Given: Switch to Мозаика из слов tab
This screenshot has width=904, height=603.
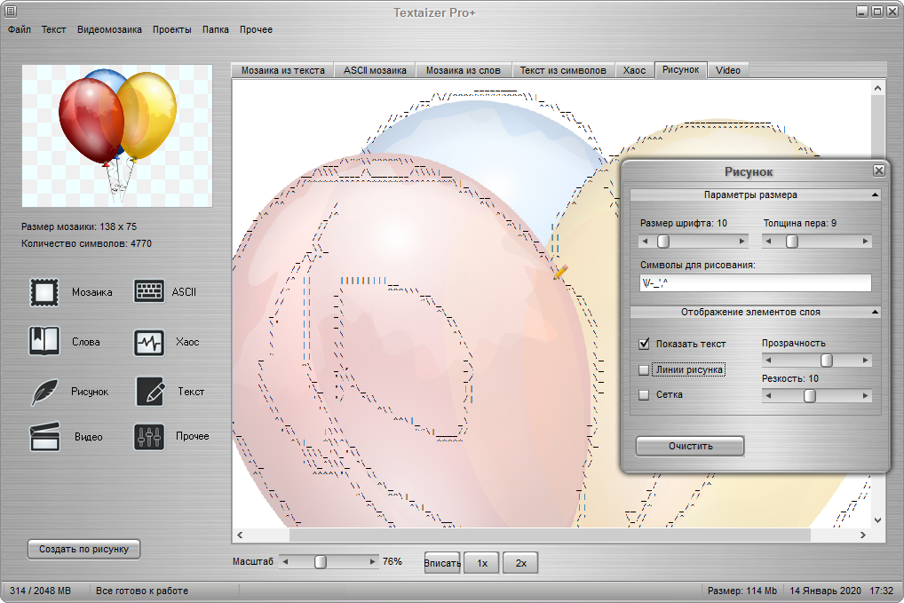Looking at the screenshot, I should (x=464, y=70).
